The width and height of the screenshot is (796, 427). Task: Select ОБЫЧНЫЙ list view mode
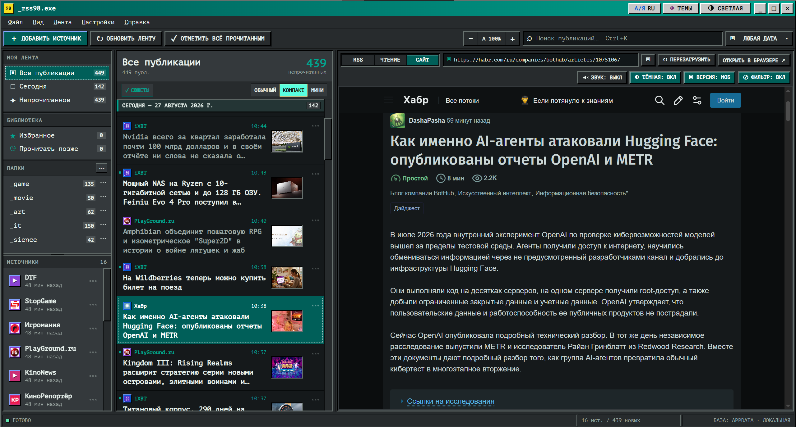[x=265, y=90]
